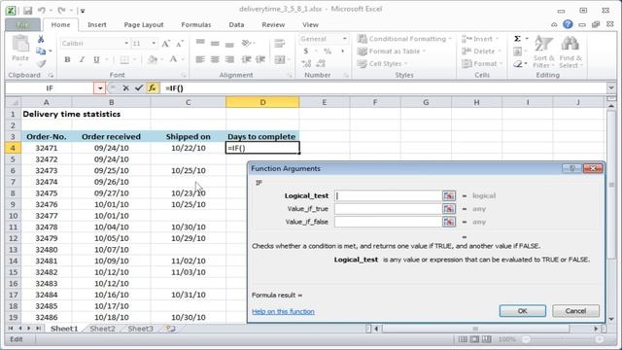Viewport: 622px width, 350px height.
Task: Switch to the Formulas tab
Action: tap(196, 24)
